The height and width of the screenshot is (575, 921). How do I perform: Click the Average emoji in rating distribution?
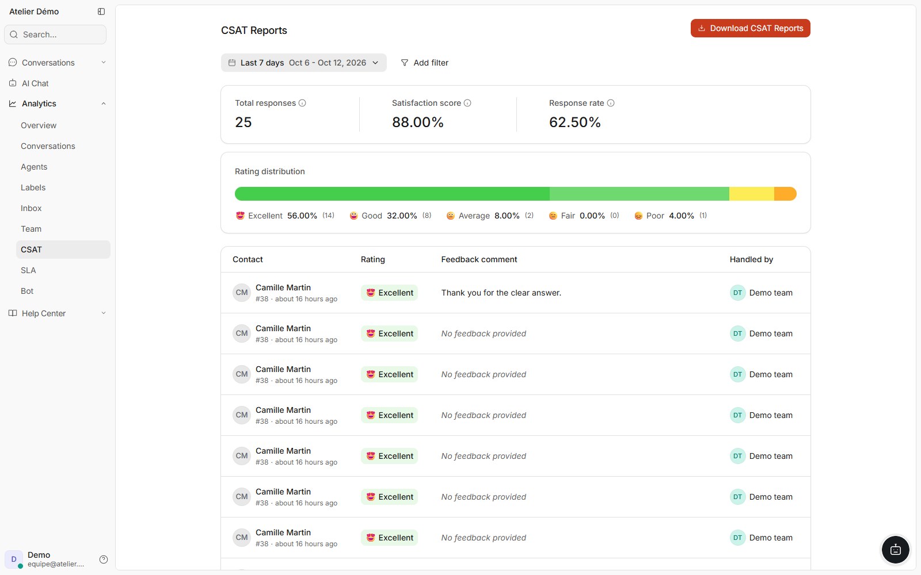pos(450,216)
